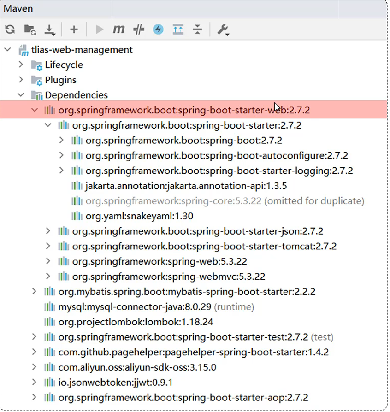Collapse tlias-web-management project node
Image resolution: width=390 pixels, height=412 pixels.
8,49
